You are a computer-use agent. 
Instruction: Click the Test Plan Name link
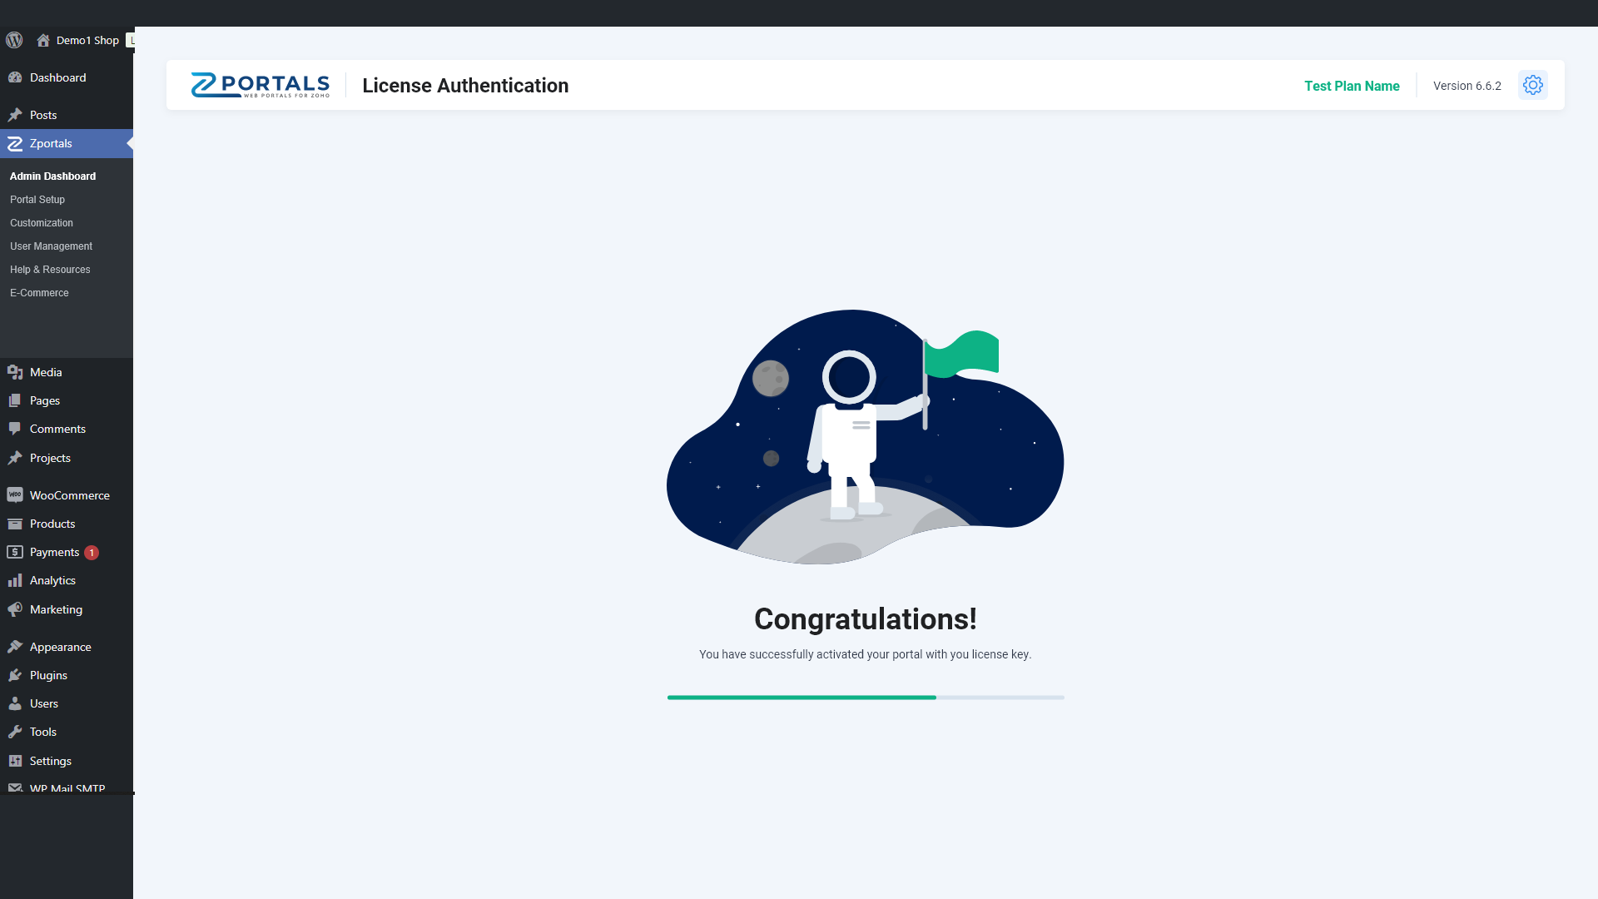click(1352, 86)
